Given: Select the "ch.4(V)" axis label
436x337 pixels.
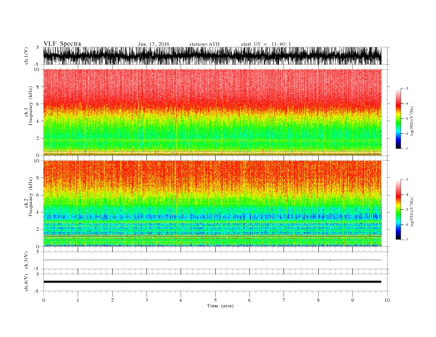Looking at the screenshot, I should pos(26,282).
